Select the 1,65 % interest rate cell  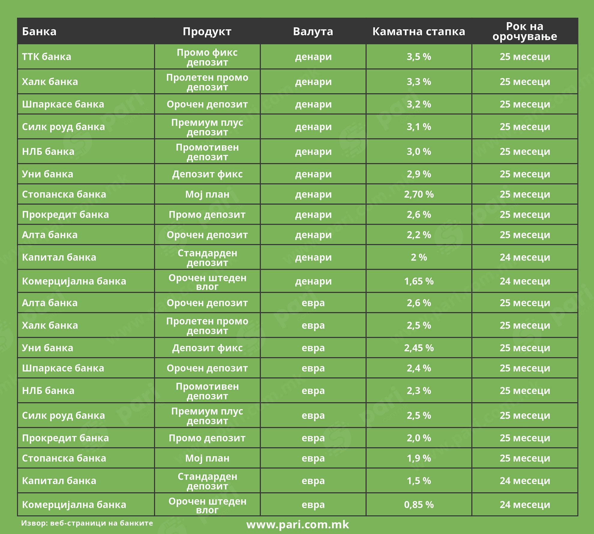(x=419, y=281)
